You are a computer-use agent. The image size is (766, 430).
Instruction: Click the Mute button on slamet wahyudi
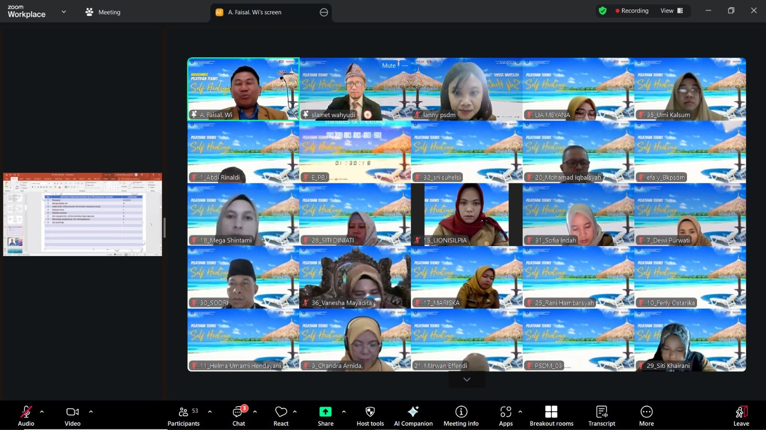389,65
